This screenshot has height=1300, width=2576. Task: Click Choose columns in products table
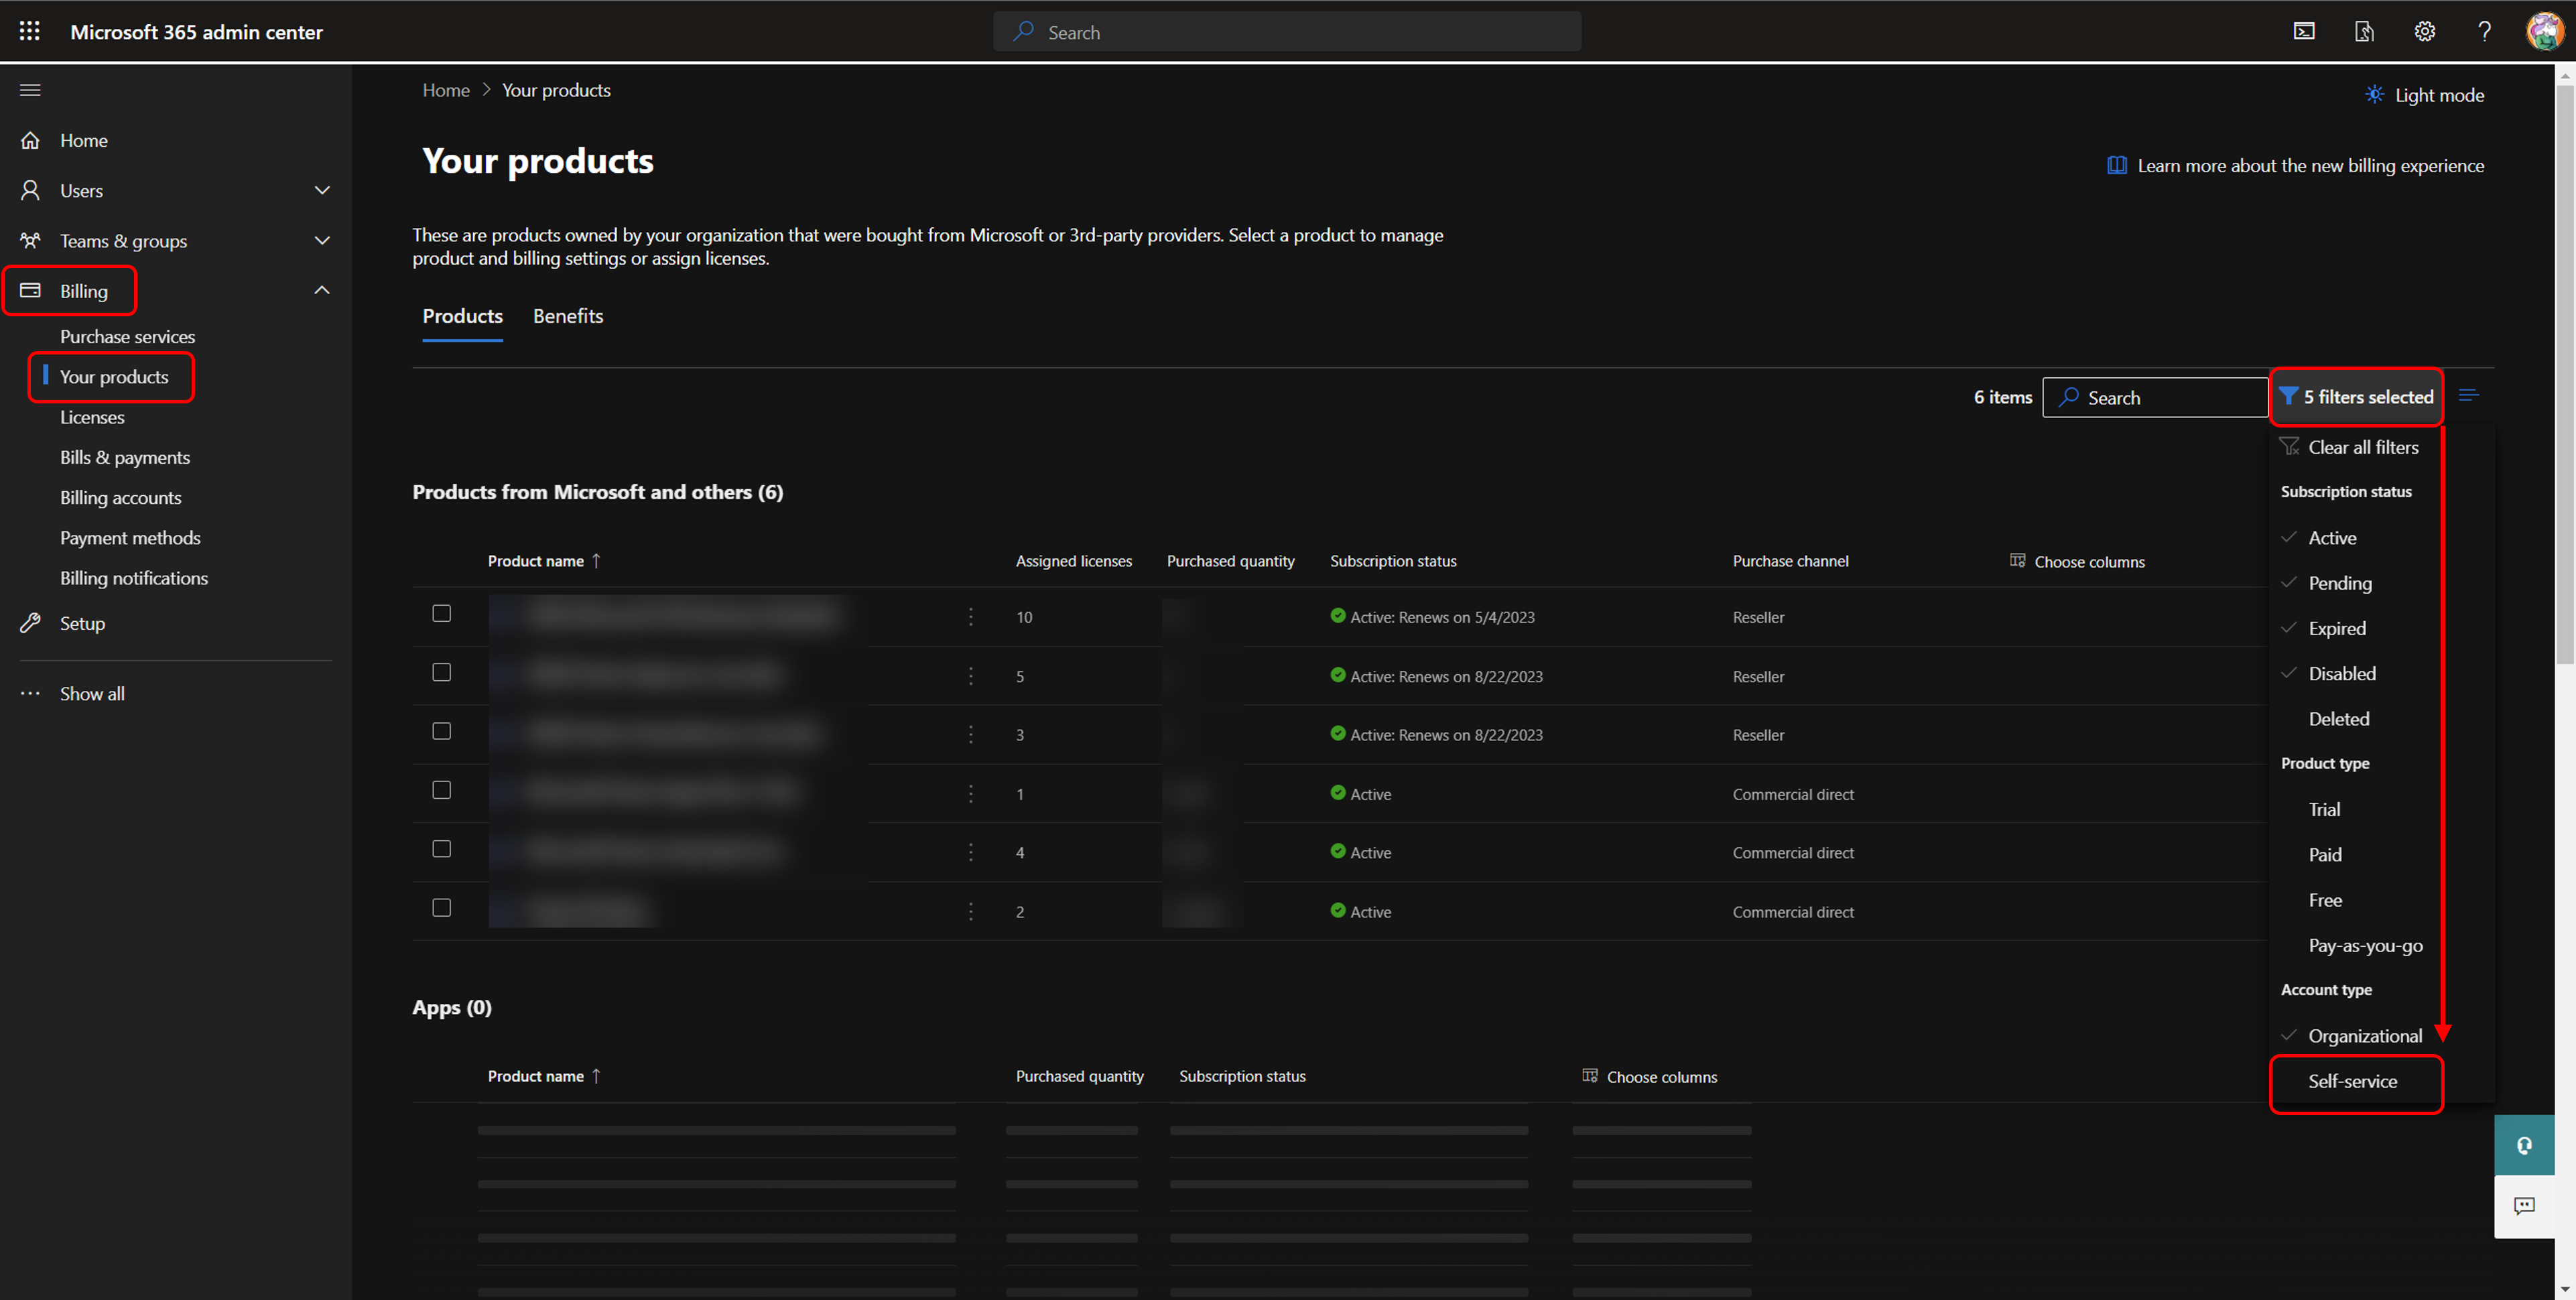coord(2077,561)
